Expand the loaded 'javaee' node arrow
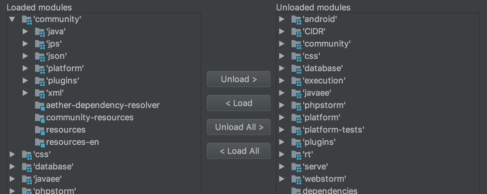This screenshot has width=487, height=194. click(x=13, y=179)
